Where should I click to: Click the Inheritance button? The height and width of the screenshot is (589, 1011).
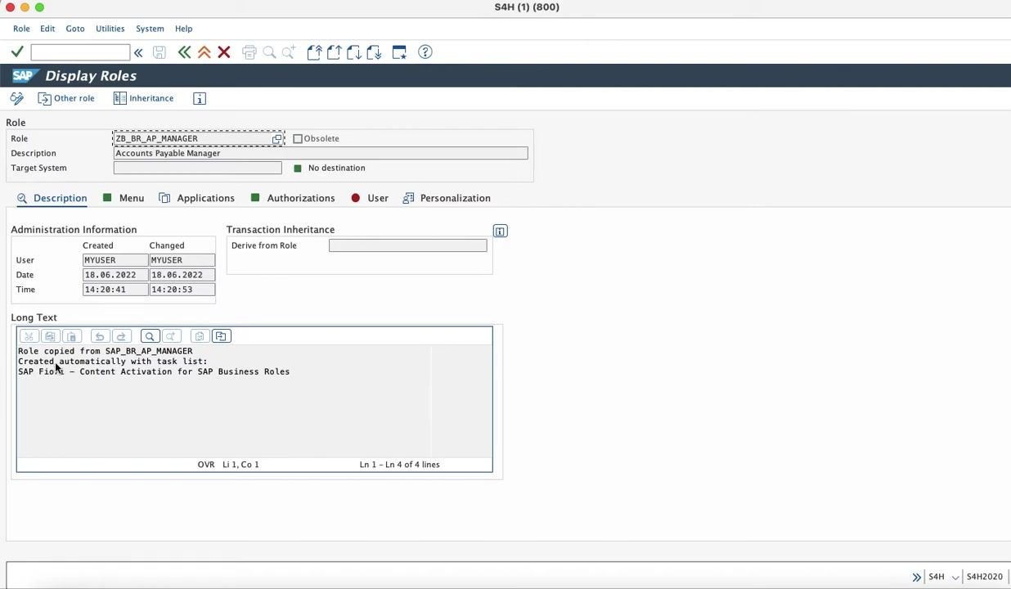pyautogui.click(x=144, y=98)
